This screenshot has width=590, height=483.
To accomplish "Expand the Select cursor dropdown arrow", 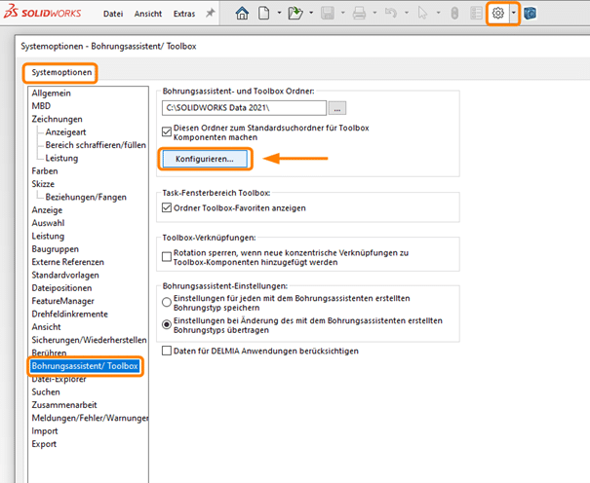I will coord(439,13).
